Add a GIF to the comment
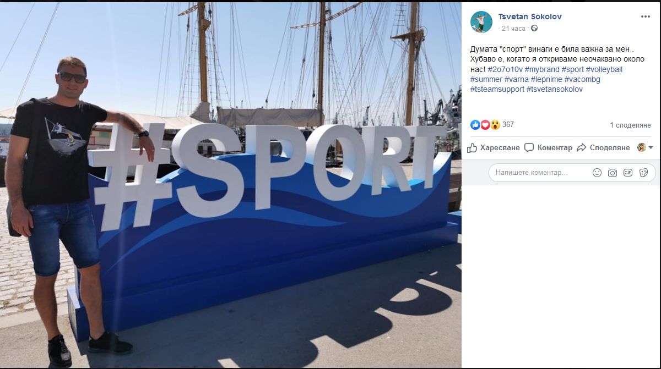 (x=628, y=173)
